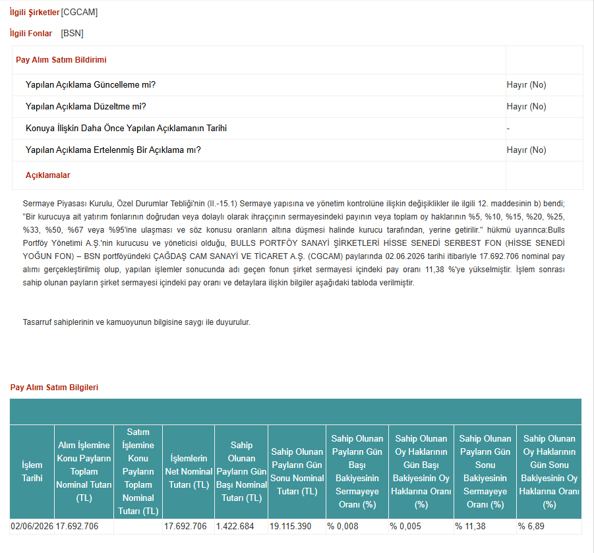
Task: Click the 17.692.706 cell under Alım İşlemine column
Action: point(84,527)
